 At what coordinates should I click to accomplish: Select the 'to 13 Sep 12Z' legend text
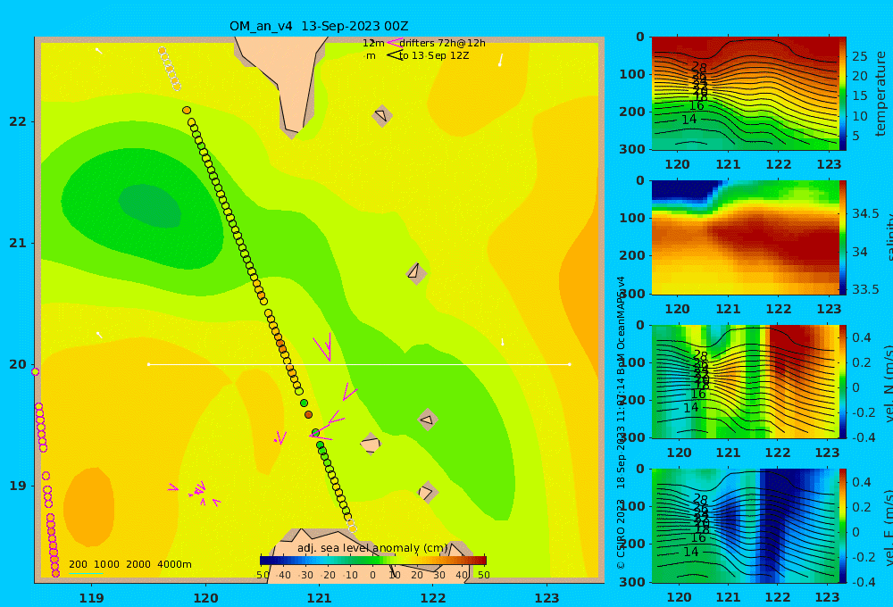point(434,55)
